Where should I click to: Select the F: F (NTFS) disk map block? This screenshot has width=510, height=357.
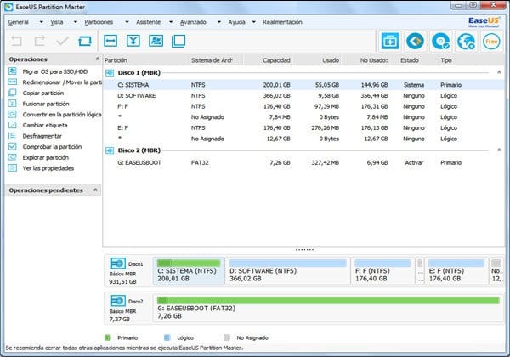(x=382, y=270)
